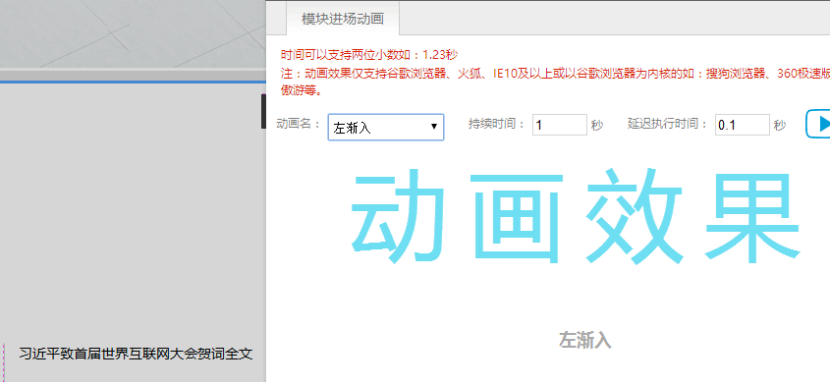
Task: Click the 时间可以支持两位小数 hint text
Action: [369, 55]
